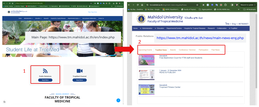This screenshot has height=107, width=259.
Task: Click the home icon in the right browser window
Action: pyautogui.click(x=142, y=5)
